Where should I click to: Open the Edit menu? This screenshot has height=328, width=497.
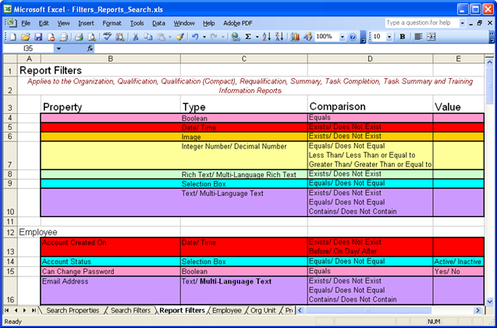[x=44, y=23]
